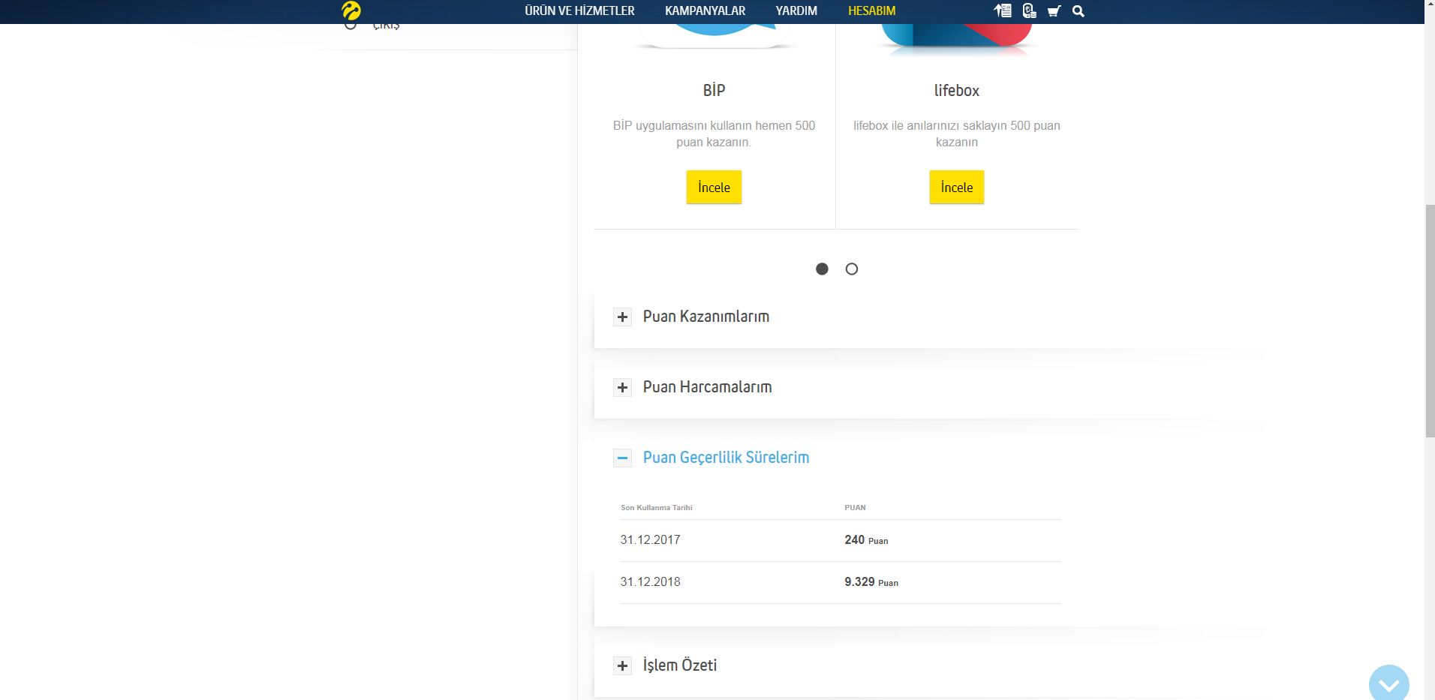Click the 9.329 Puan value

(x=871, y=582)
